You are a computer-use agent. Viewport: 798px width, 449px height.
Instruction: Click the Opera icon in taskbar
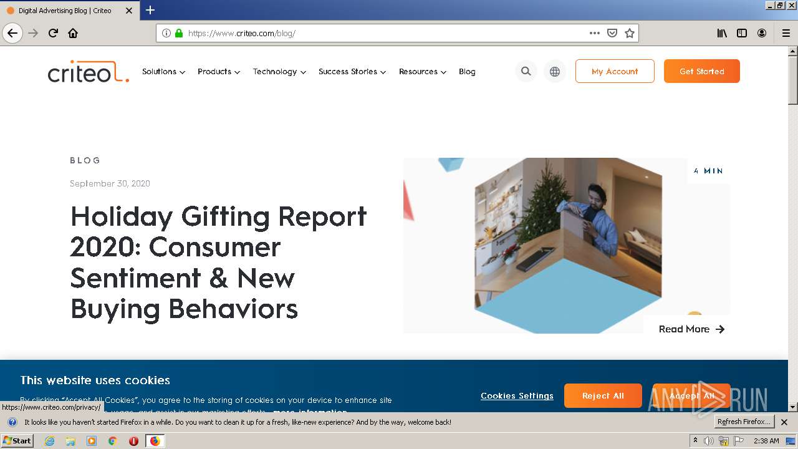coord(133,441)
